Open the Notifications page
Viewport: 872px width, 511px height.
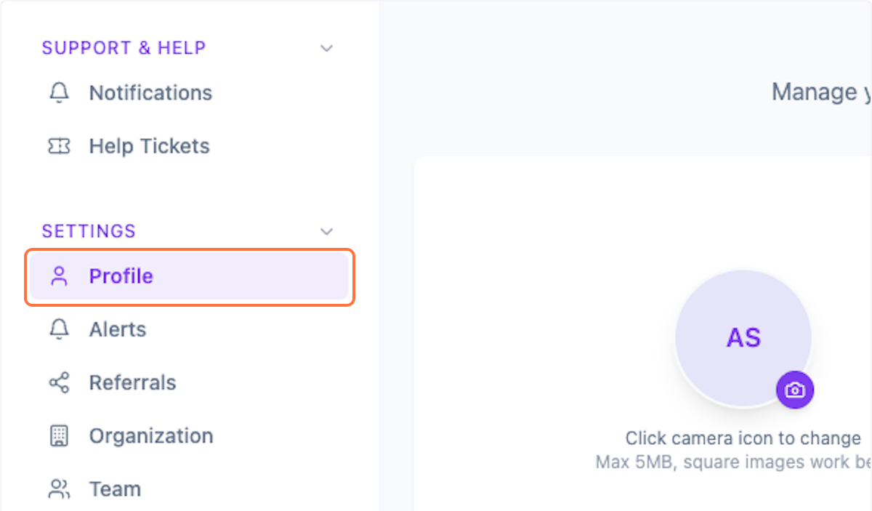pos(150,92)
